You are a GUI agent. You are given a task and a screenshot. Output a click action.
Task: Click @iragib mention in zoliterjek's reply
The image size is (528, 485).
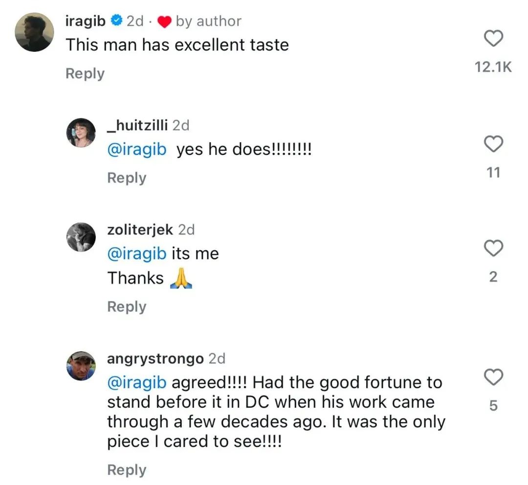tap(137, 254)
